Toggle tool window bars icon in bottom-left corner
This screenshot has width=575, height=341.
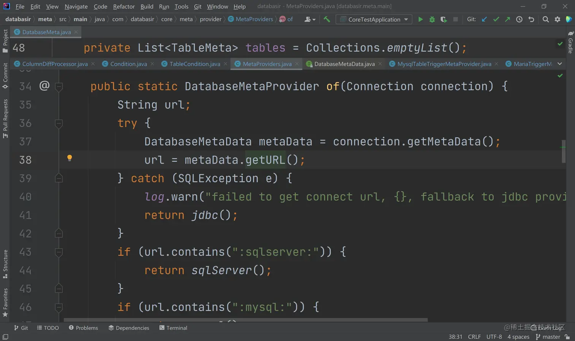coord(5,337)
